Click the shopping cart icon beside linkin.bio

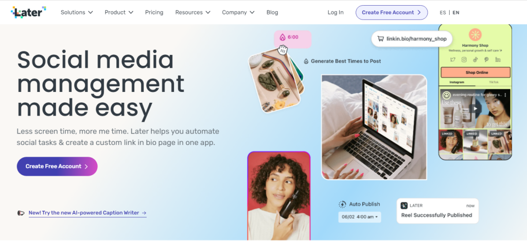380,39
